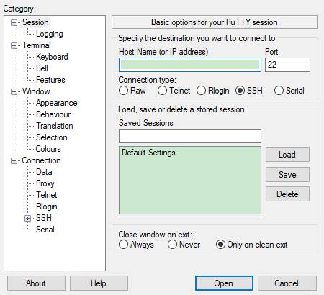Focus the Saved Sessions name field
The height and width of the screenshot is (295, 324).
pyautogui.click(x=190, y=136)
